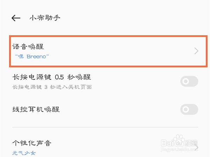Click the 长按电源键 3 秒进入关机页面 hint text

(x=51, y=87)
